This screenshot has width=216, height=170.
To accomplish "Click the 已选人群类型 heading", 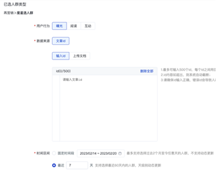I will tap(15, 4).
